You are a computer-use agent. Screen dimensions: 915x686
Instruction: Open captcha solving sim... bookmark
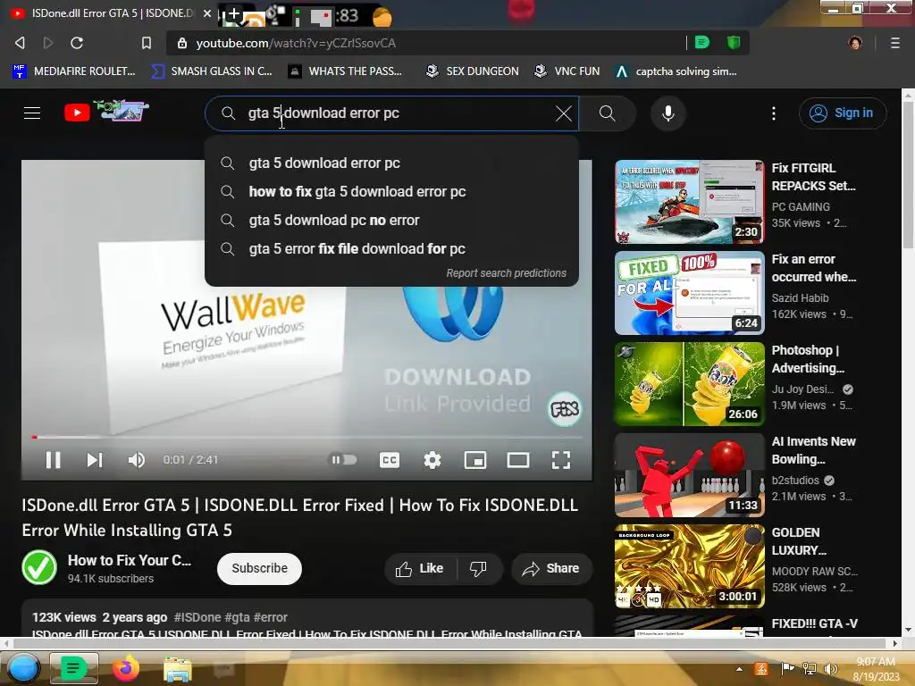pyautogui.click(x=676, y=71)
